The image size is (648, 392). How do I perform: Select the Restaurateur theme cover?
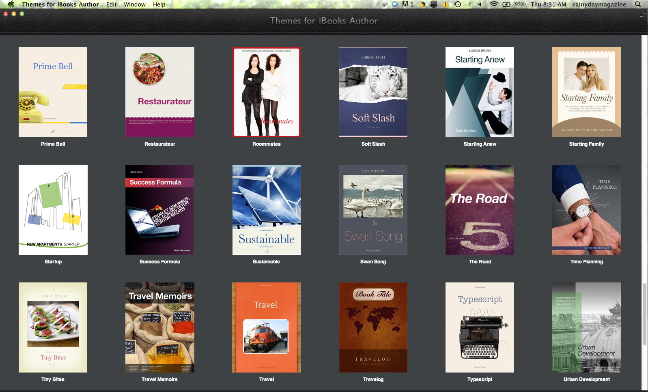pyautogui.click(x=160, y=92)
